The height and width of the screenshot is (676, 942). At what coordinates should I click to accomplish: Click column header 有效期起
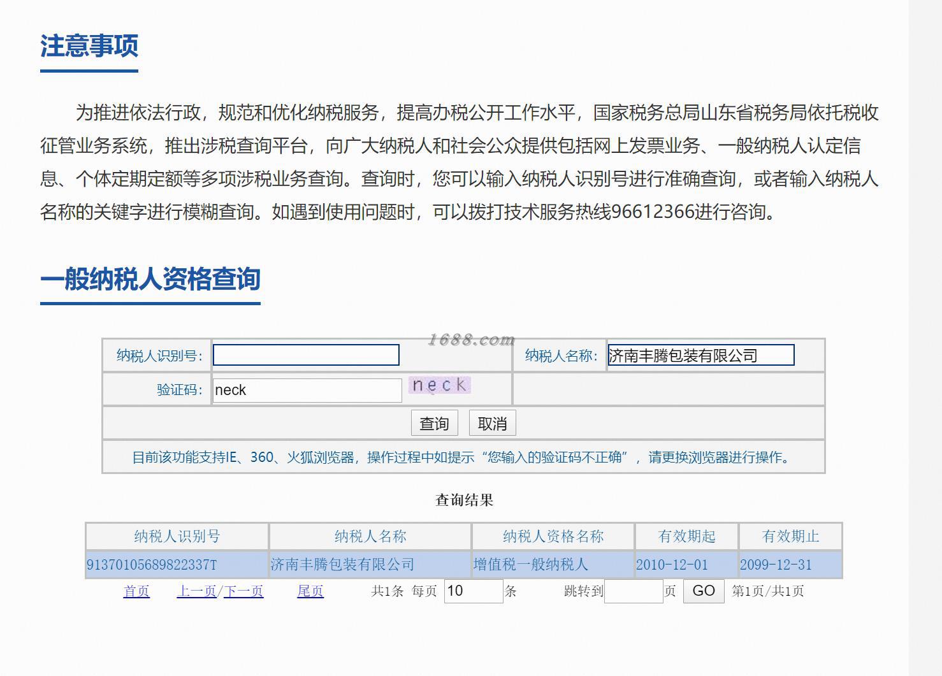point(686,536)
